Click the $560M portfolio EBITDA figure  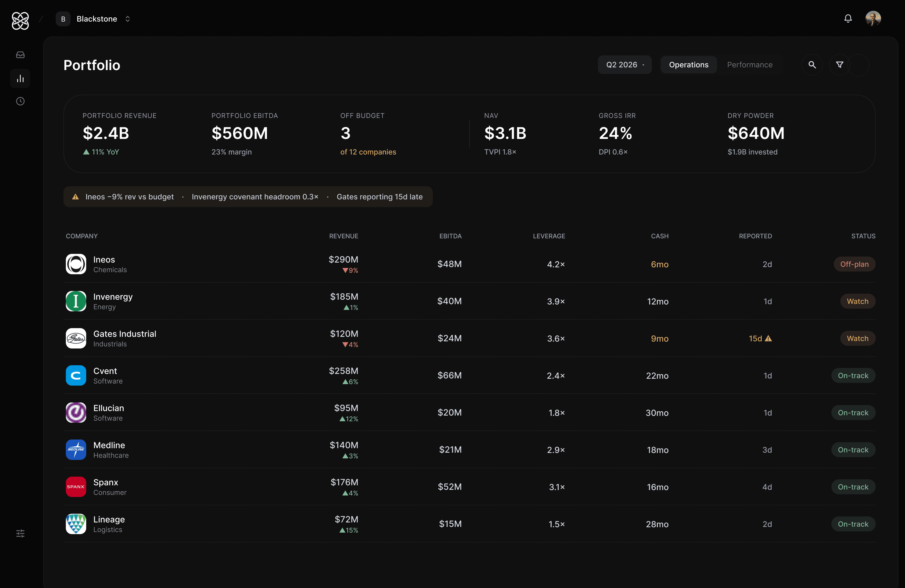239,134
